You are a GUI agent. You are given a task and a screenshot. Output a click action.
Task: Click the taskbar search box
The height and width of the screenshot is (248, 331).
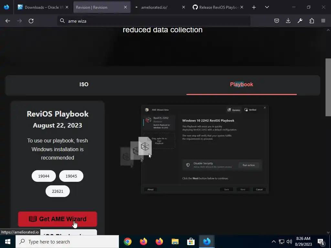(67, 242)
